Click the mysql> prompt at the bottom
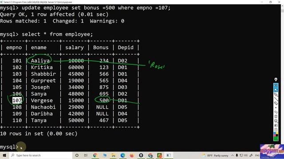This screenshot has width=284, height=159. [x=9, y=147]
